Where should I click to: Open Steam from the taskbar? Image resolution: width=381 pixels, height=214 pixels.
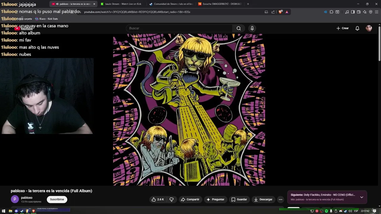22,211
